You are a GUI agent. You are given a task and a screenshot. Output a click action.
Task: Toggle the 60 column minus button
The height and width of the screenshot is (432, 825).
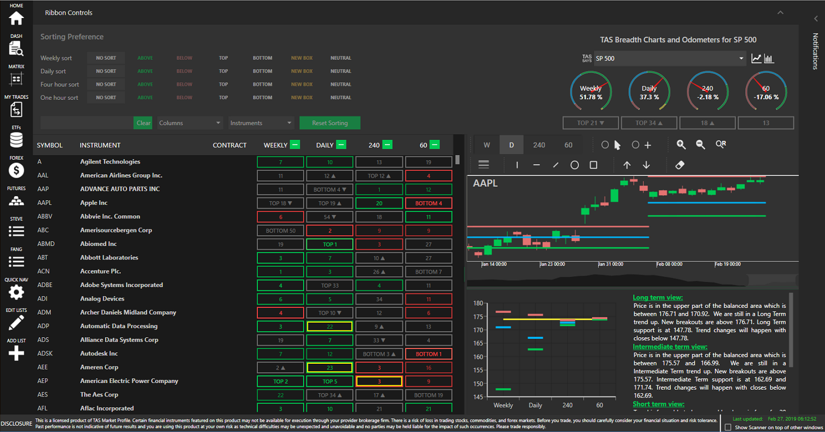[x=434, y=145]
